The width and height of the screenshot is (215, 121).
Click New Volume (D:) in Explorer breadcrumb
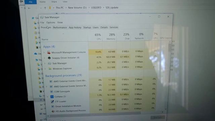(77, 8)
